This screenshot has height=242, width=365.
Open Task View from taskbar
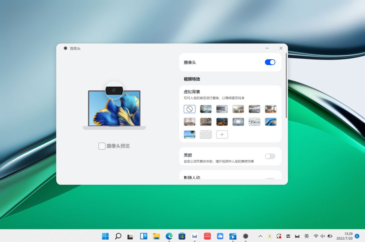pyautogui.click(x=131, y=236)
